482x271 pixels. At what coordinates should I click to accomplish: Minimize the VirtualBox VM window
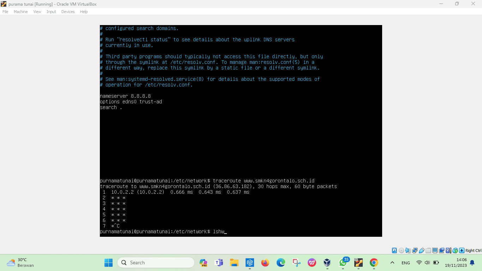tap(441, 4)
